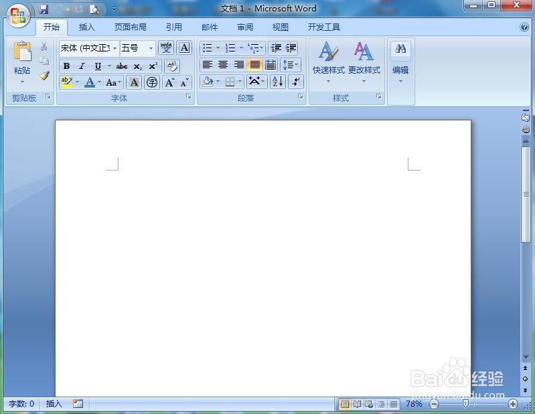Apply distributed alignment
Screen dimensions: 535x414
coord(271,65)
